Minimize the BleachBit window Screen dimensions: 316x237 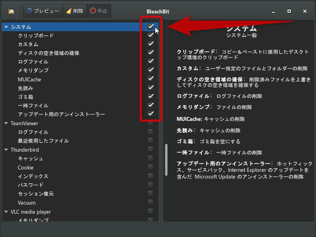(273, 12)
